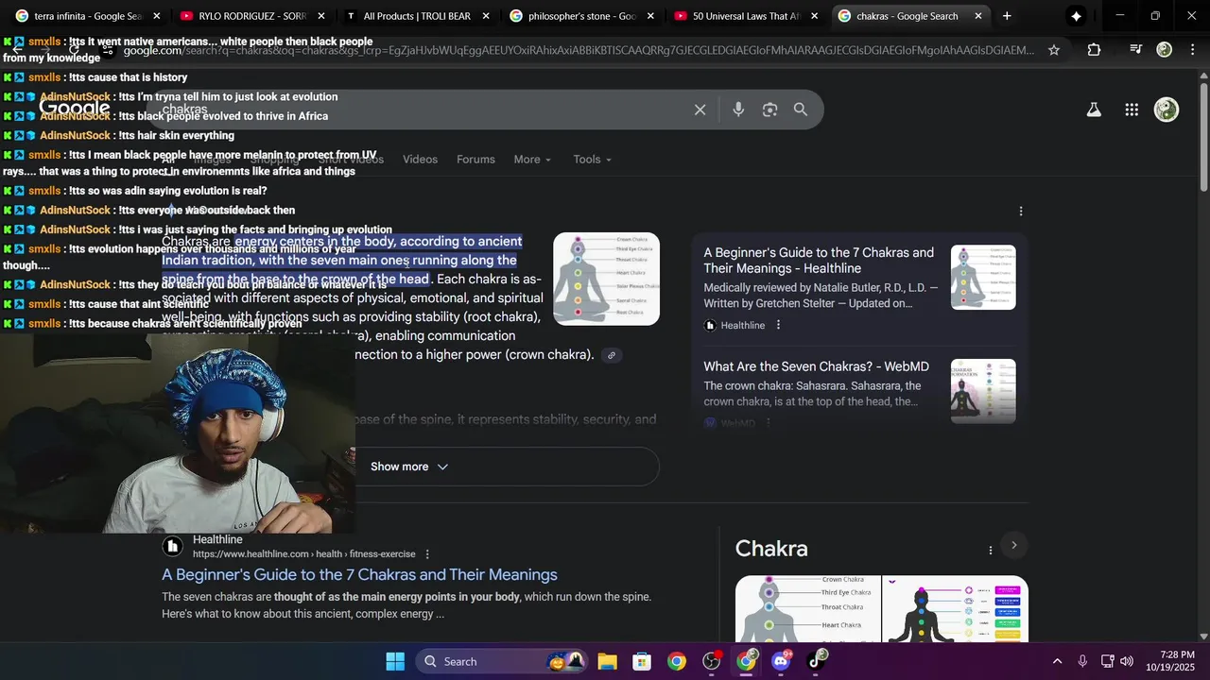Open taskbar microphone indicator

coord(1082,661)
